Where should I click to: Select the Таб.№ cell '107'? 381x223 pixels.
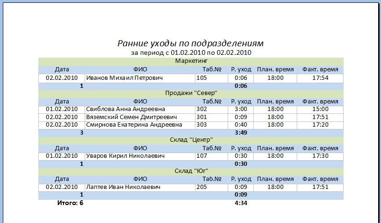pos(212,156)
